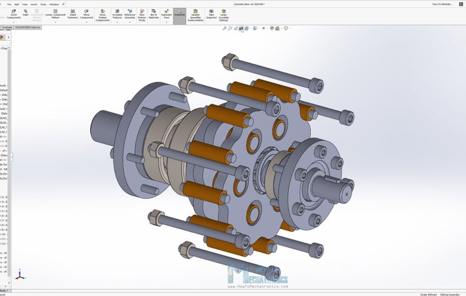Viewport: 466px width, 296px height.
Task: Click the Take Snapshot icon
Action: point(211,11)
